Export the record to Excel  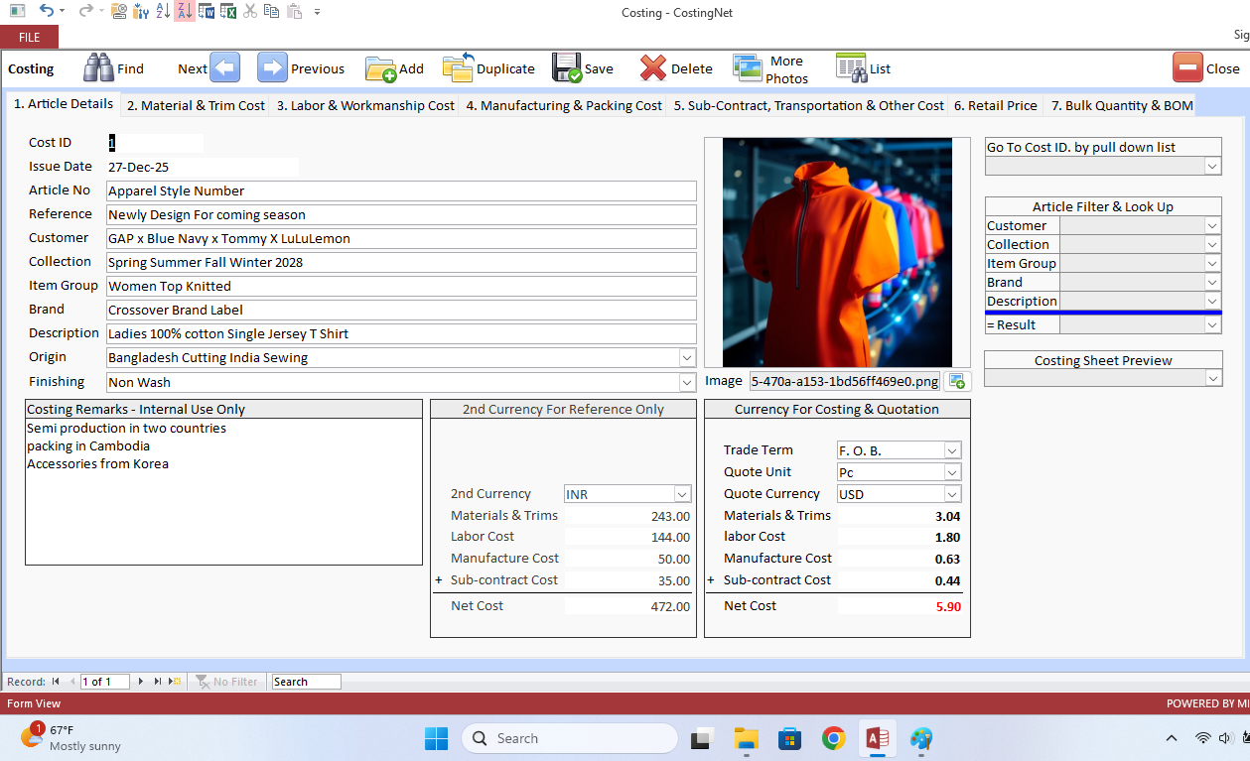coord(226,12)
